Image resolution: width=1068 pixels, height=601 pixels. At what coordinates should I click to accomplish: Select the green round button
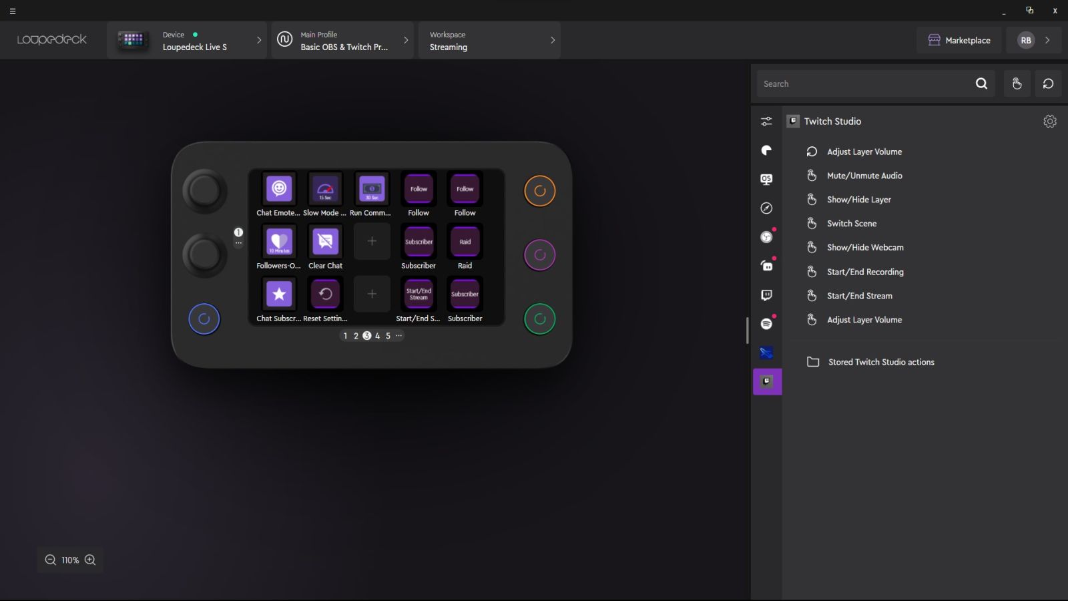[540, 319]
